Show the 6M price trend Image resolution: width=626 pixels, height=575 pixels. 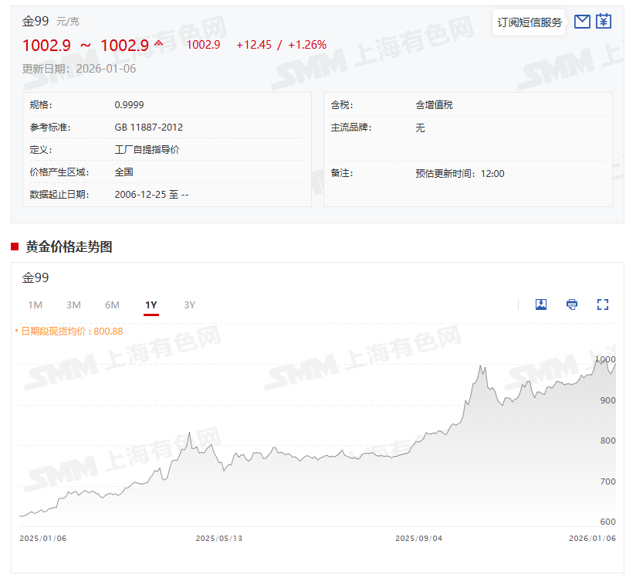click(x=112, y=305)
